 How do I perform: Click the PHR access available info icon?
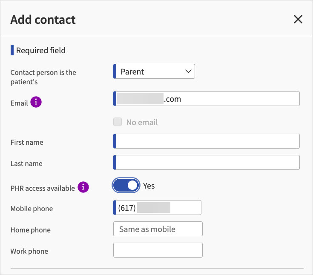point(83,187)
